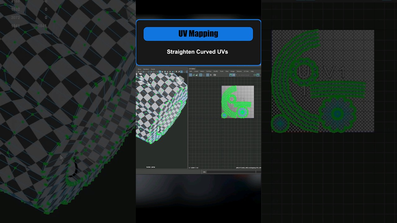Toggle the UV Editor grid display icon

(x=208, y=75)
